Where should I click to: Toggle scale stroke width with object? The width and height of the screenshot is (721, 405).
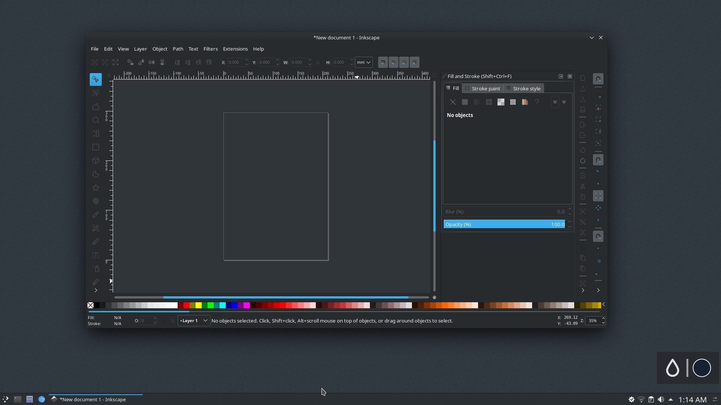point(383,62)
